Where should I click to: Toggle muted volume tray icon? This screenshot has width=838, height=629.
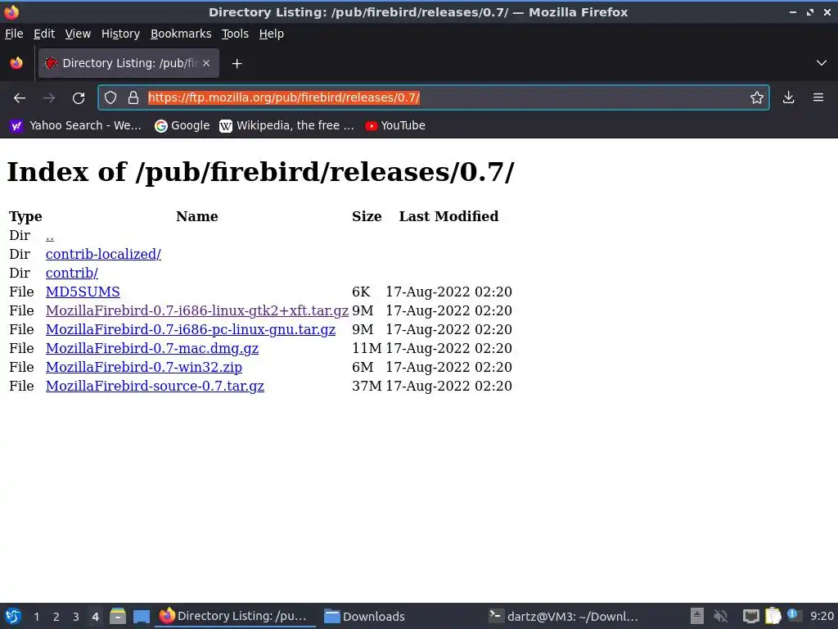tap(722, 616)
